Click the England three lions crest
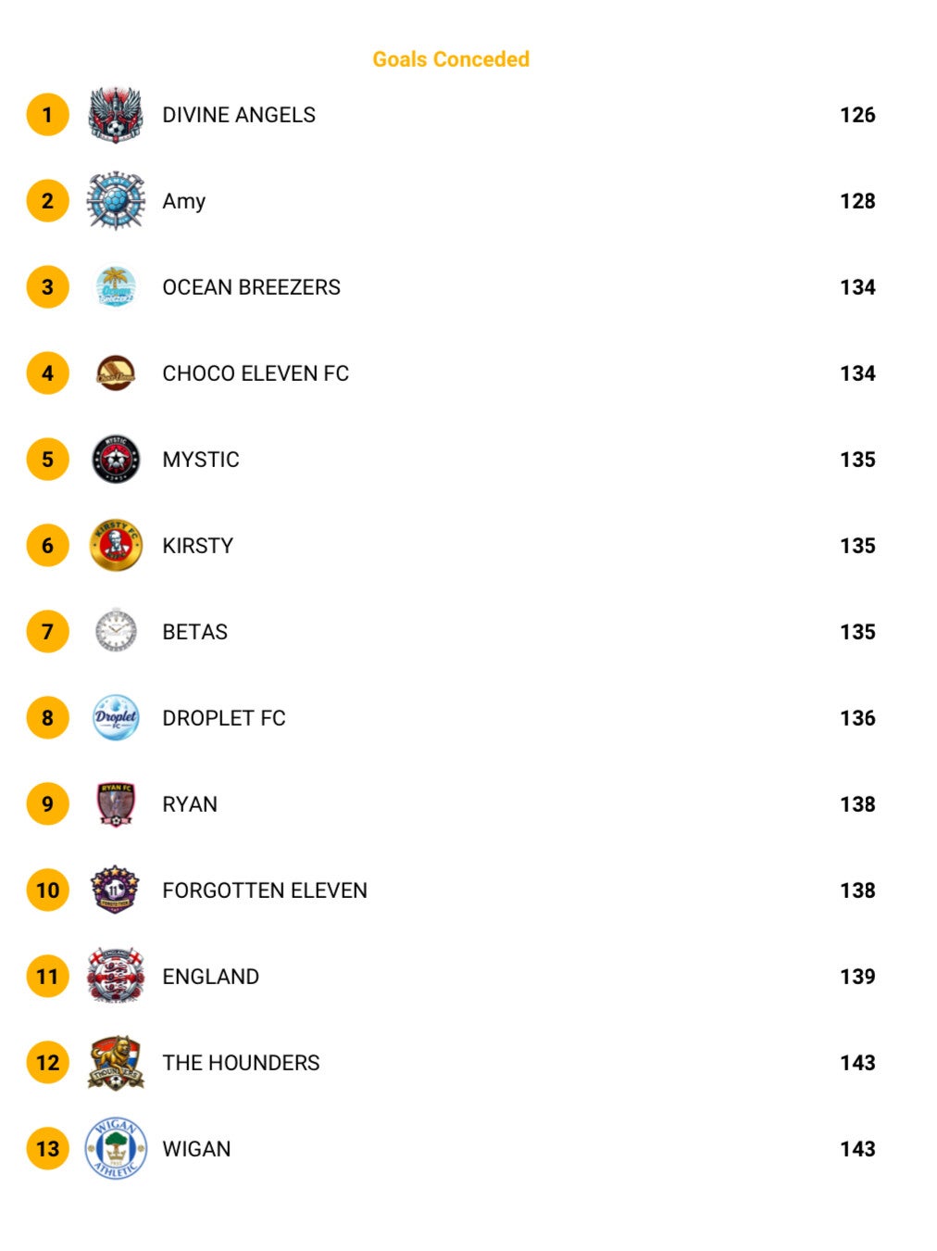The width and height of the screenshot is (937, 1251). [116, 976]
